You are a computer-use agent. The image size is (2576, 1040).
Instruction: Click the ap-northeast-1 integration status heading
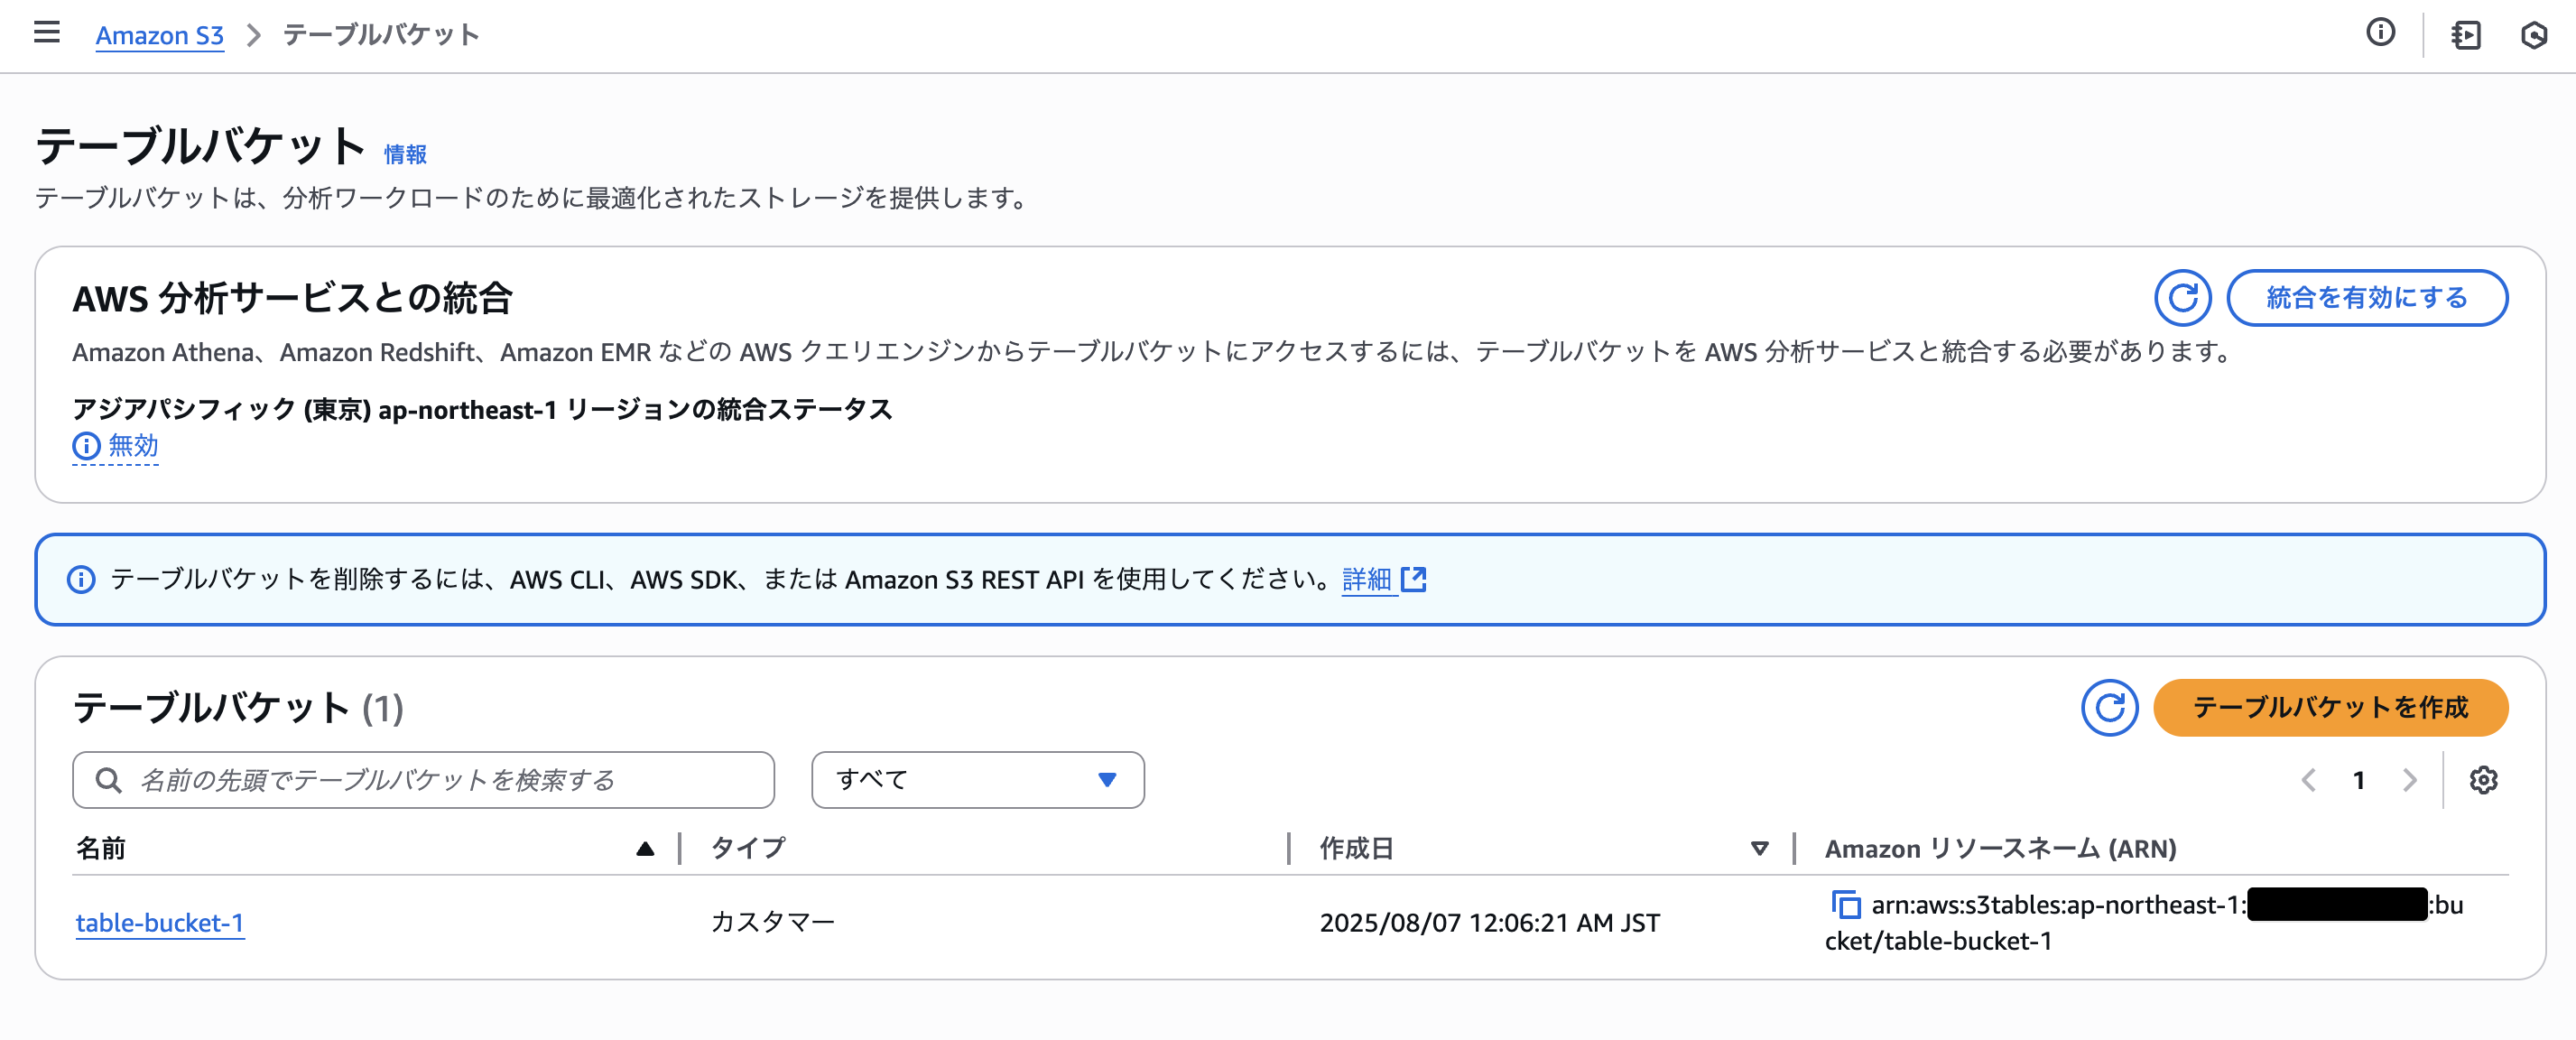pyautogui.click(x=482, y=409)
